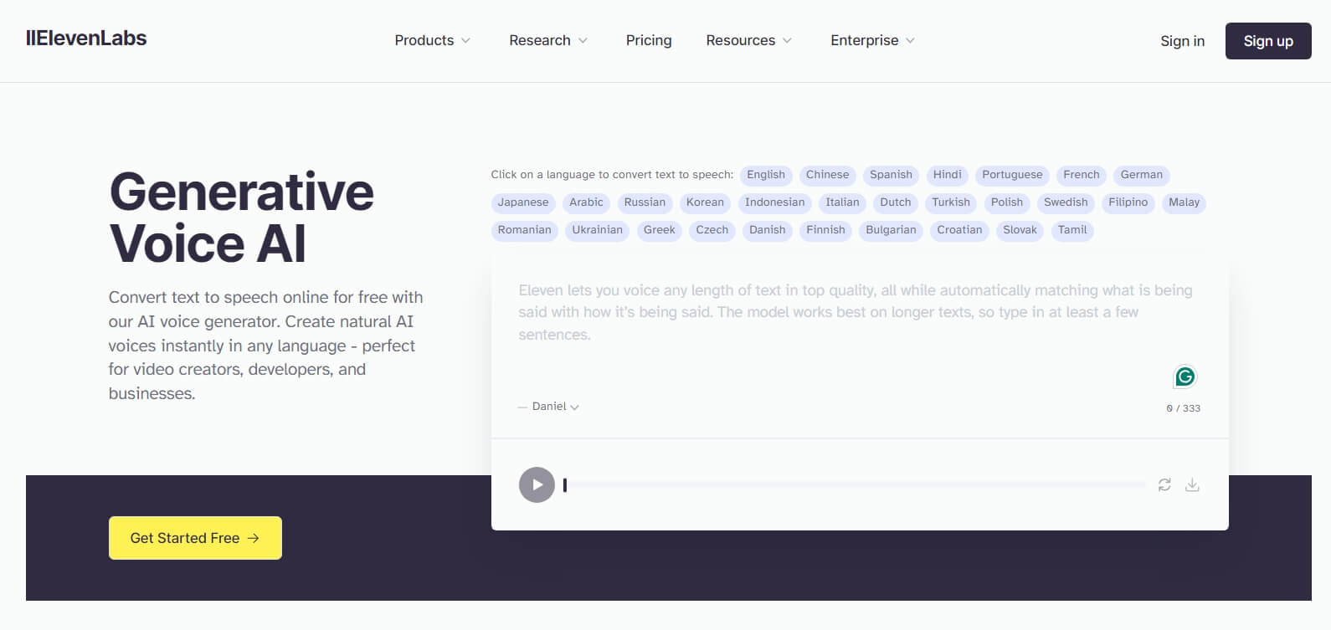Switch language to Greek
Image resolution: width=1331 pixels, height=630 pixels.
pyautogui.click(x=659, y=230)
